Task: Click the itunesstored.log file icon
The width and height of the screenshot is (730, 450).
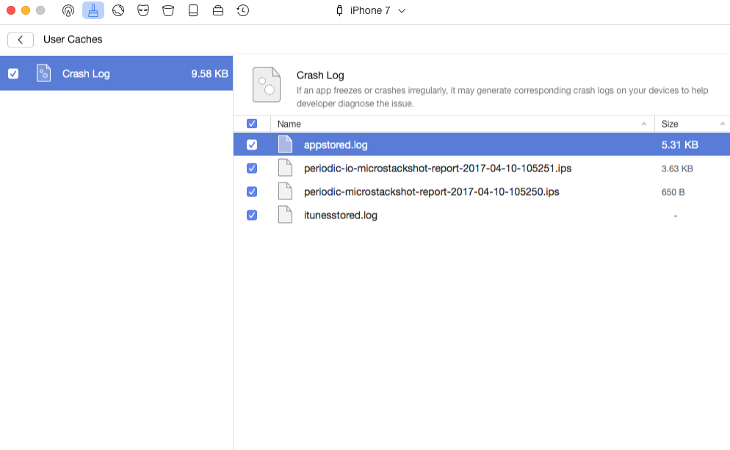Action: click(286, 215)
